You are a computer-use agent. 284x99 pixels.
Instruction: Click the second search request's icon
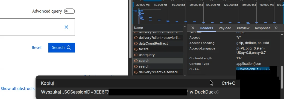tap(136, 66)
